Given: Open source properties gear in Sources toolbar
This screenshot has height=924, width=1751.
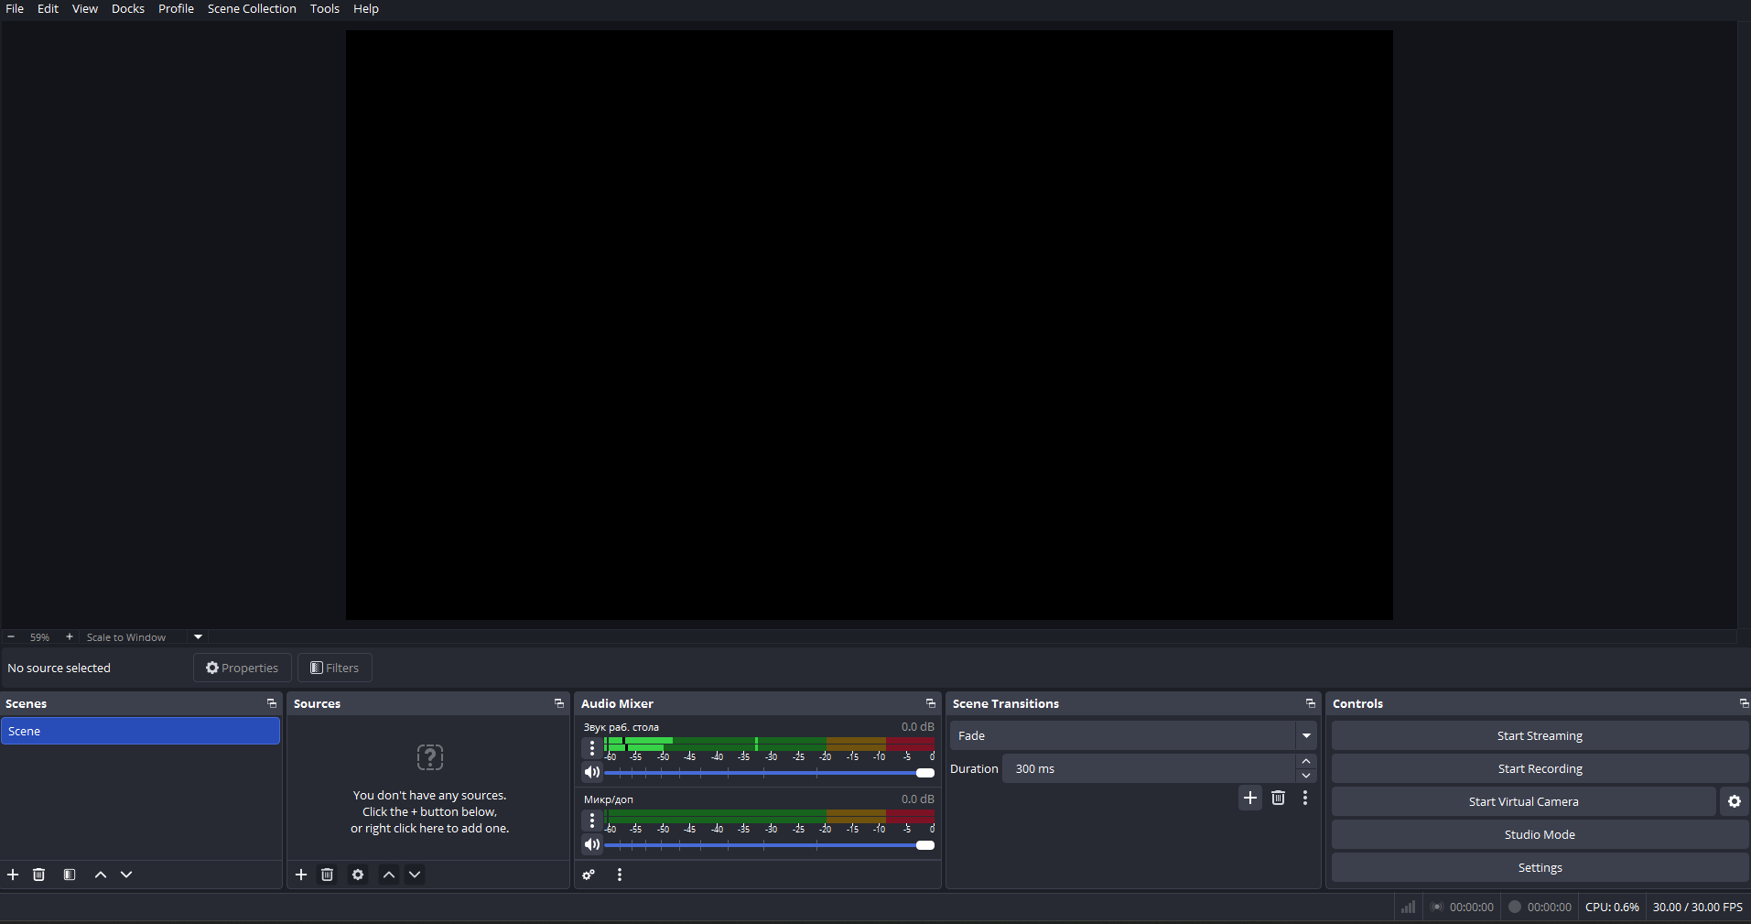Looking at the screenshot, I should 358,875.
